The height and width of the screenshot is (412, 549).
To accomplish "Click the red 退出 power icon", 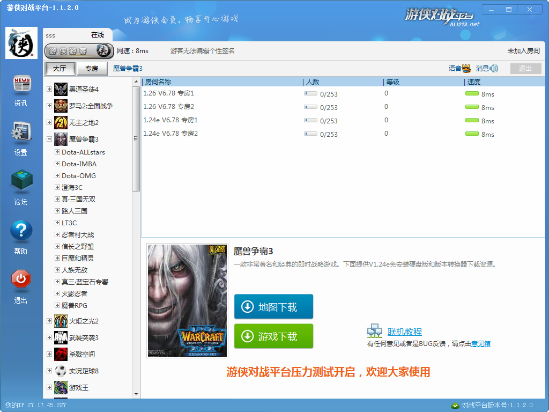I will pos(21,279).
